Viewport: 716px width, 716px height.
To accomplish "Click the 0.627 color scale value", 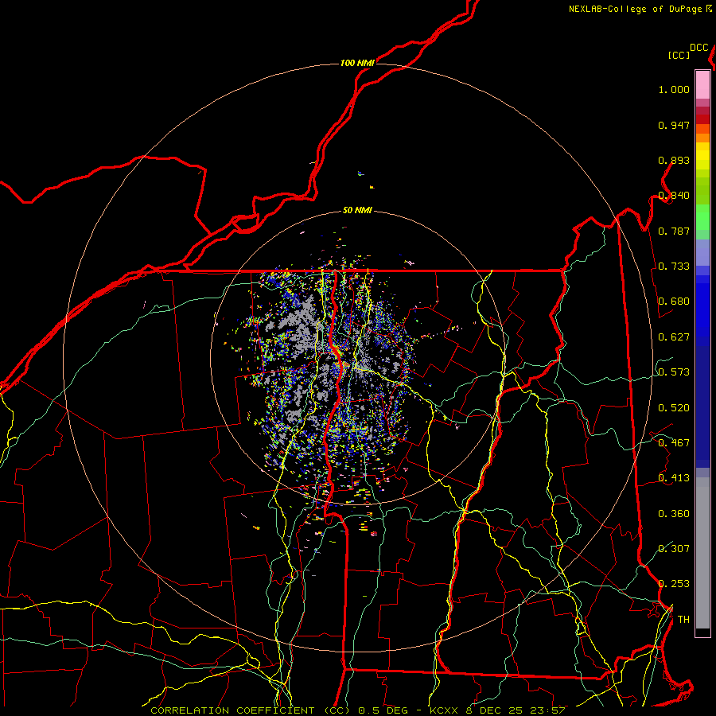I will click(674, 337).
